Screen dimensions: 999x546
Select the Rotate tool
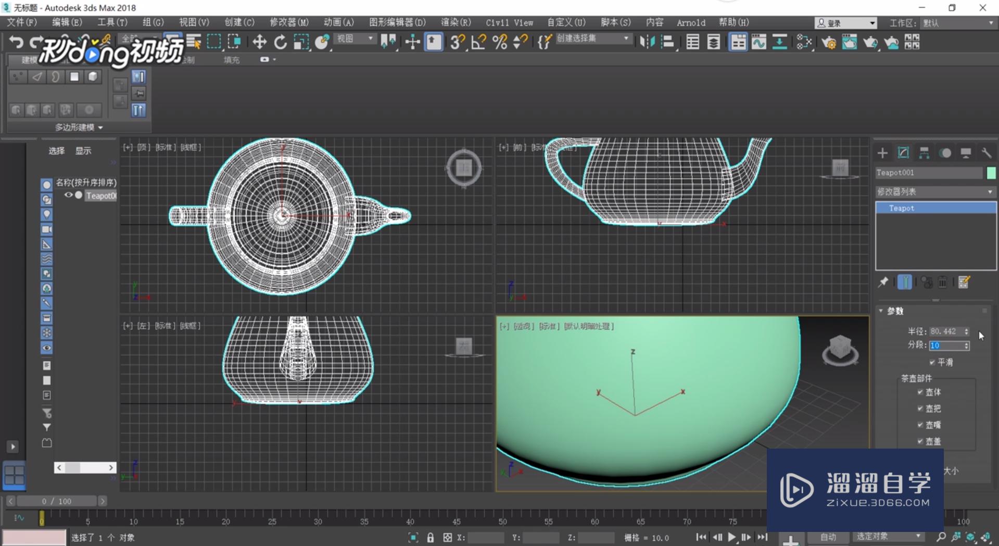click(280, 42)
